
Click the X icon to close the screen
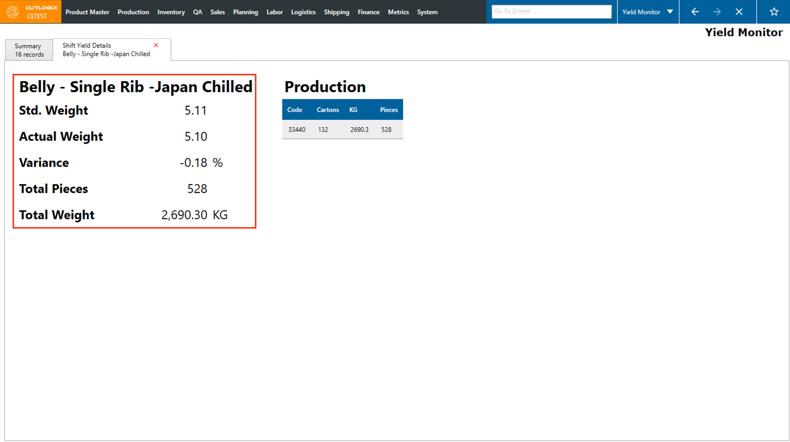coord(739,12)
